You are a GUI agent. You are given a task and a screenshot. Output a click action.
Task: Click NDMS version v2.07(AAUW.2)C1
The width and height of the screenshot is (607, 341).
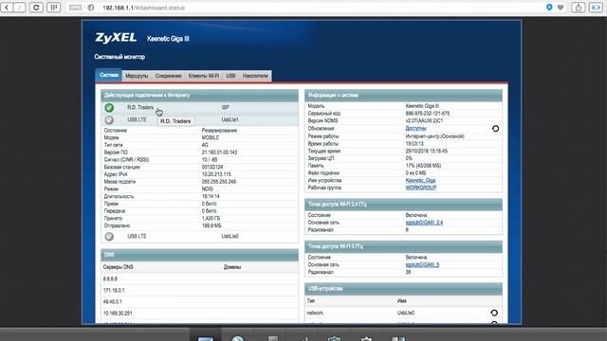[424, 121]
